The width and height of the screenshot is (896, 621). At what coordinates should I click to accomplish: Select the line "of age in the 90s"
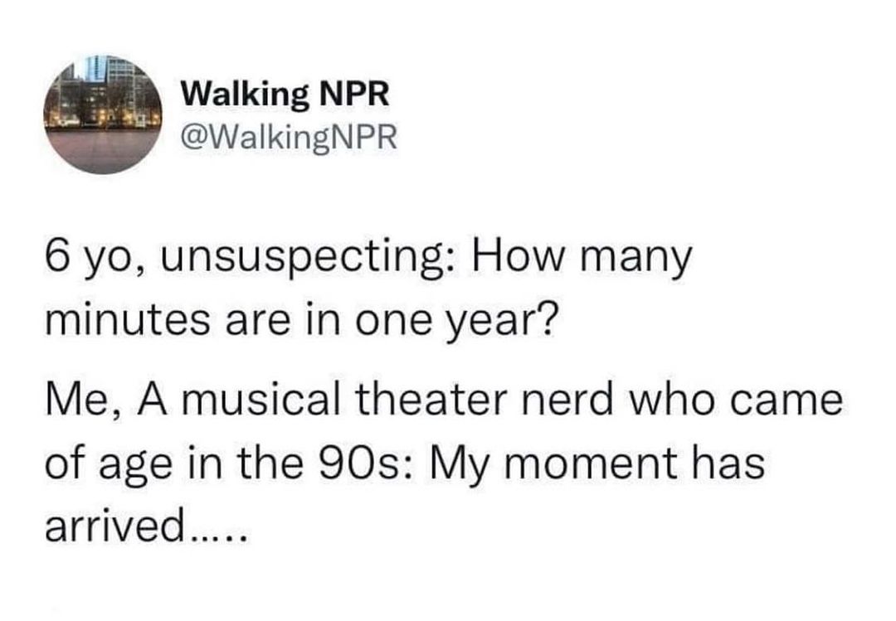[x=405, y=464]
